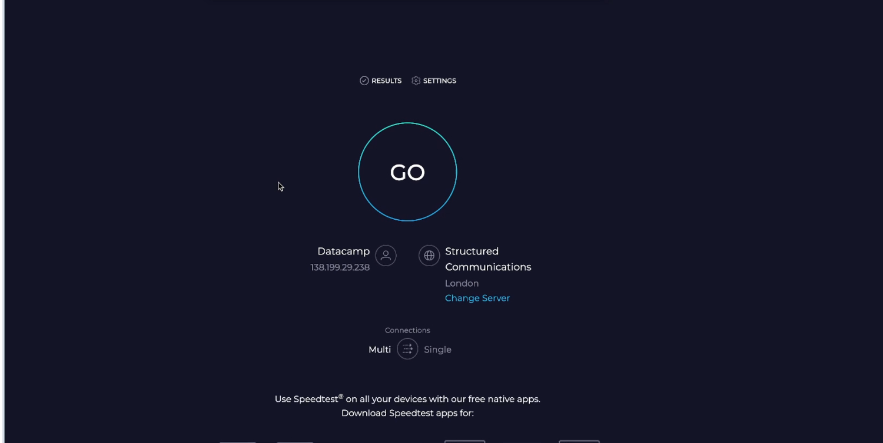
Task: Click the leftmost app download tile at bottom
Action: click(238, 441)
